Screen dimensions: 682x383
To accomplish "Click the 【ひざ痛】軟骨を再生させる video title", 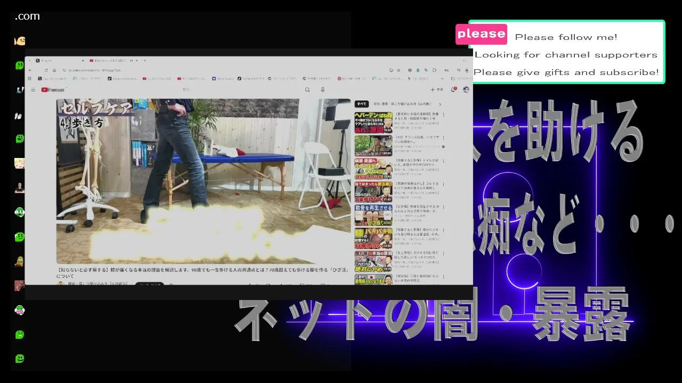I will [417, 209].
